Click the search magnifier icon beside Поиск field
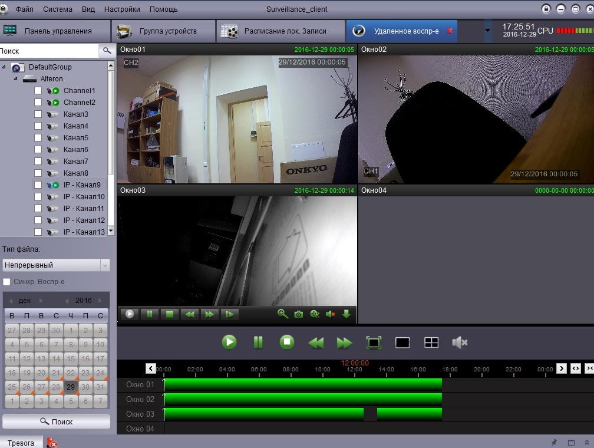 pyautogui.click(x=107, y=51)
